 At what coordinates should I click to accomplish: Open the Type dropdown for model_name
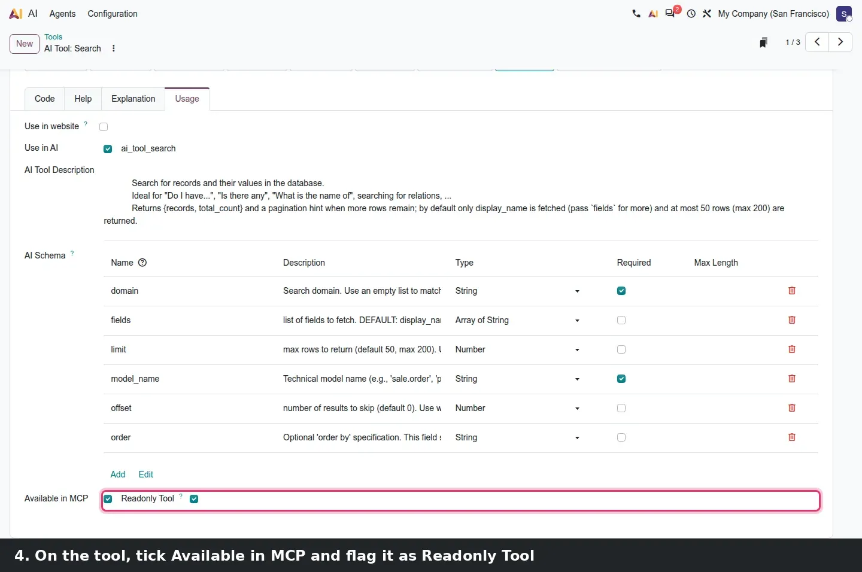518,379
